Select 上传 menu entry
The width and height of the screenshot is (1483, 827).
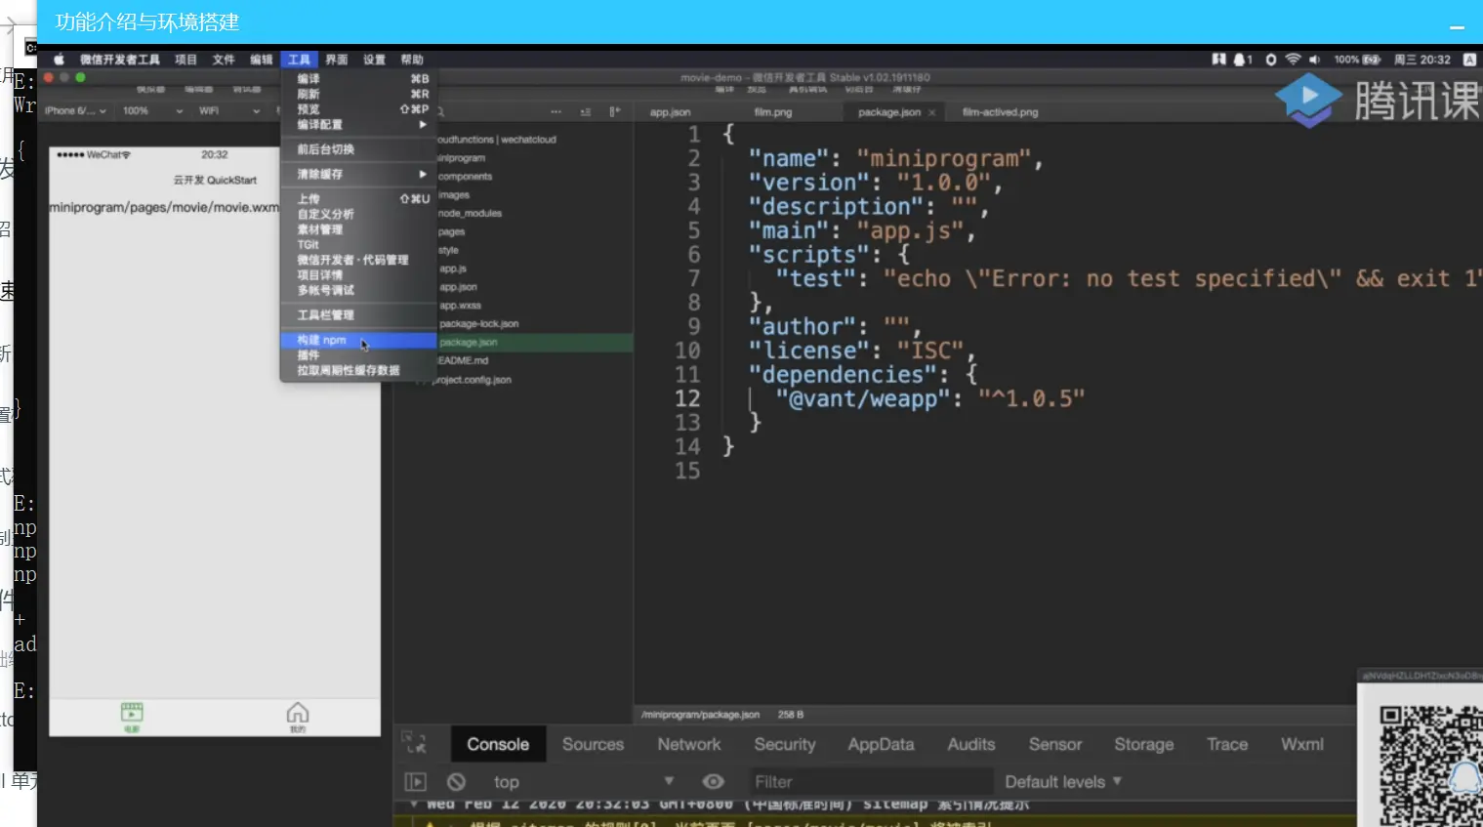pyautogui.click(x=358, y=198)
